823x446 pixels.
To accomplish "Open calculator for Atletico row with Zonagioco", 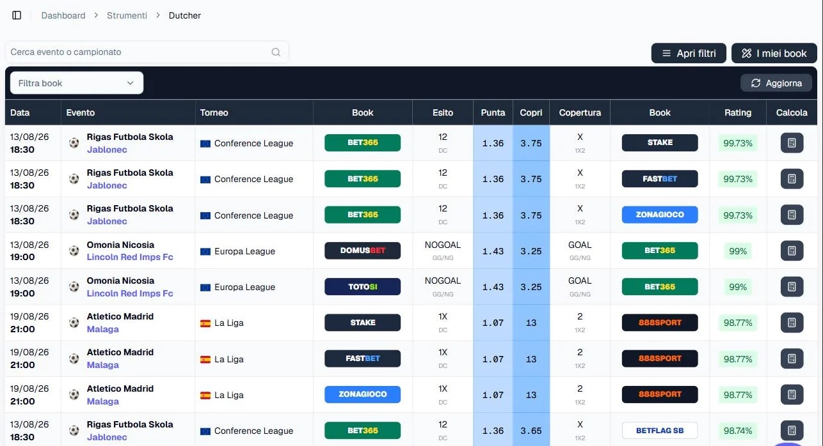I will [x=792, y=395].
